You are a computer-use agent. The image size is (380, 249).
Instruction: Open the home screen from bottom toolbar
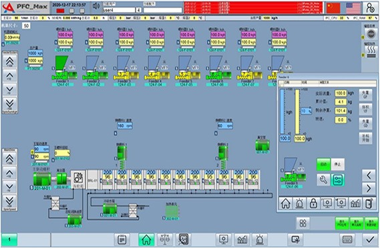[146, 240]
